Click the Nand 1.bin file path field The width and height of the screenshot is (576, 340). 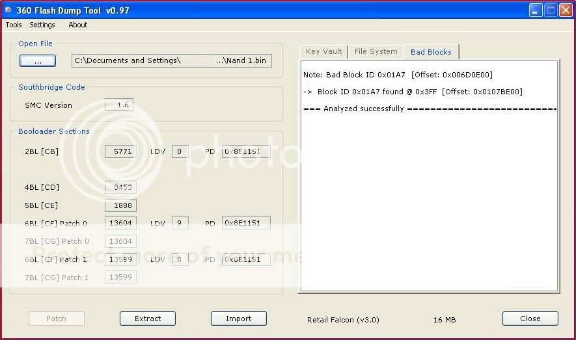(172, 60)
